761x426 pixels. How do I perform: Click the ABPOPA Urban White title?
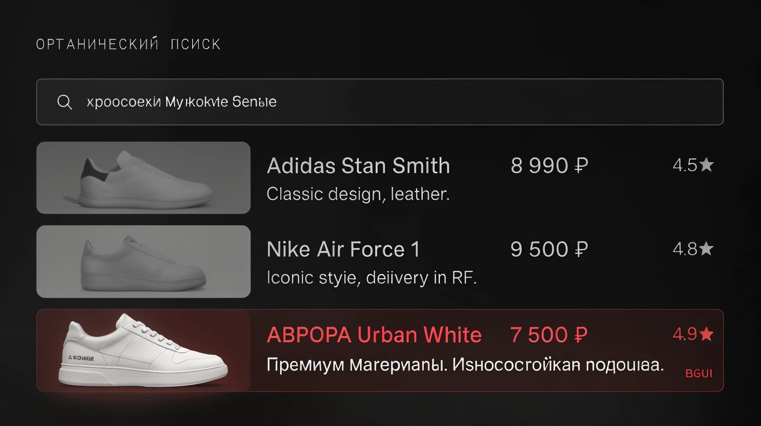point(374,335)
